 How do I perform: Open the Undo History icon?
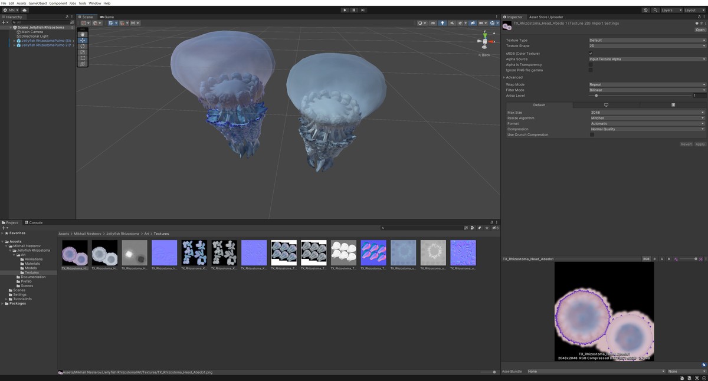(645, 10)
